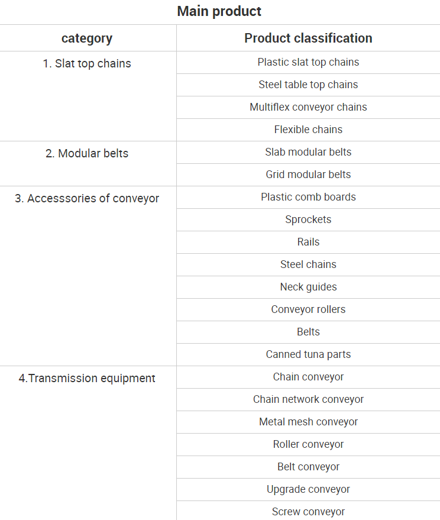Select Grid modular belts entry

pyautogui.click(x=308, y=175)
